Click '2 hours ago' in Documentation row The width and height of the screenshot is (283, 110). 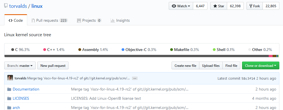(266, 89)
